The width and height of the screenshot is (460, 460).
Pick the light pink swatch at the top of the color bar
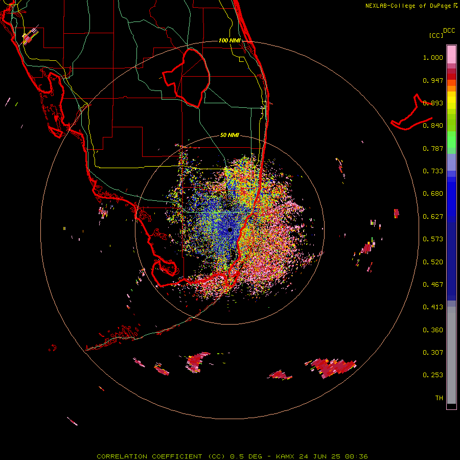451,54
